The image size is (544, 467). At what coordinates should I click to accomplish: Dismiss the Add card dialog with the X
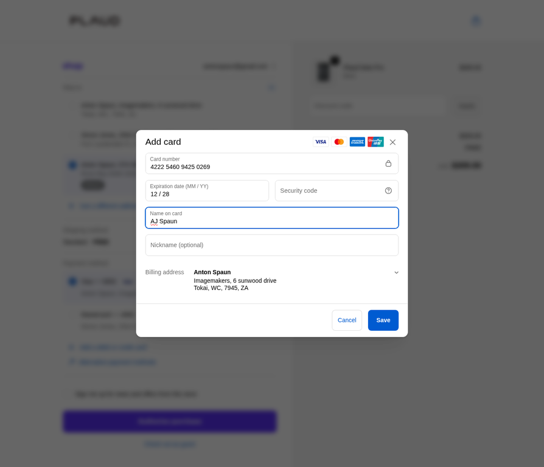coord(392,142)
